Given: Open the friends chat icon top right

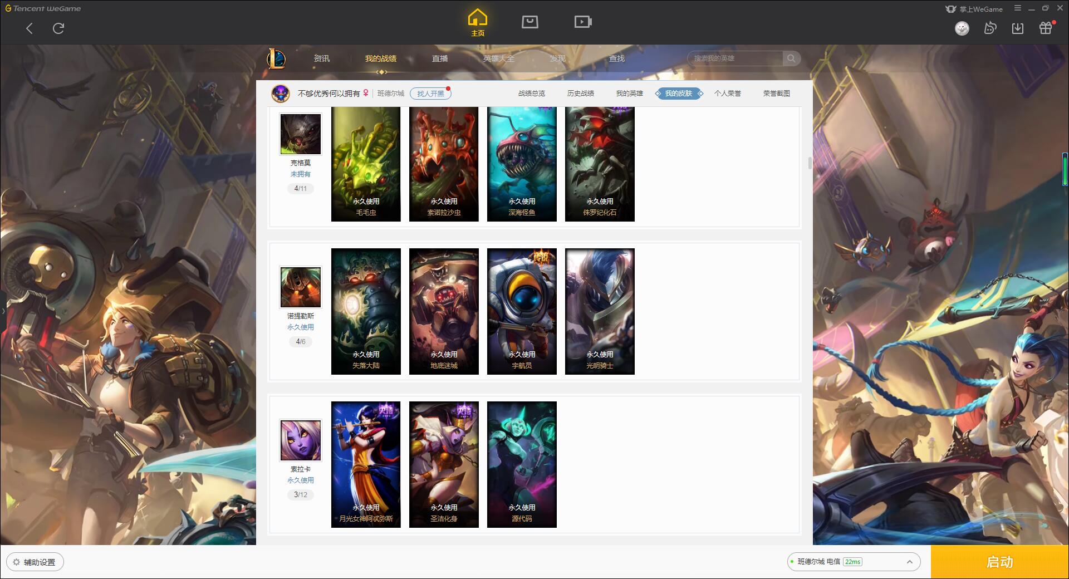Looking at the screenshot, I should [990, 28].
